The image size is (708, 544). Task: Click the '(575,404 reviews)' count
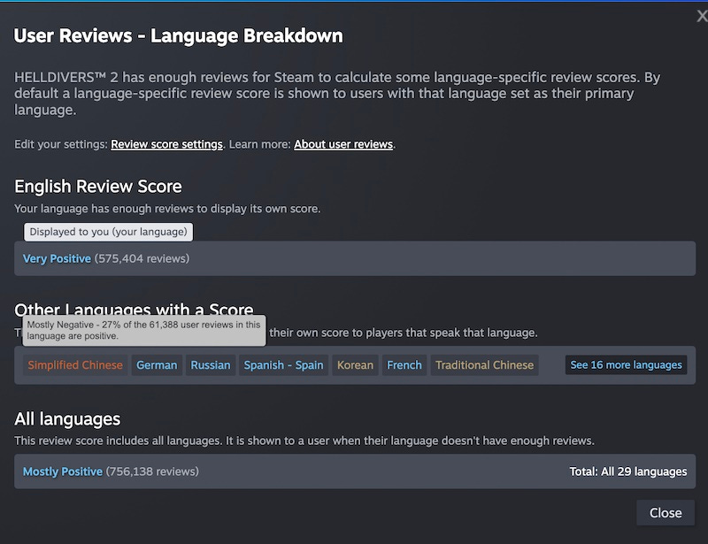(x=142, y=258)
